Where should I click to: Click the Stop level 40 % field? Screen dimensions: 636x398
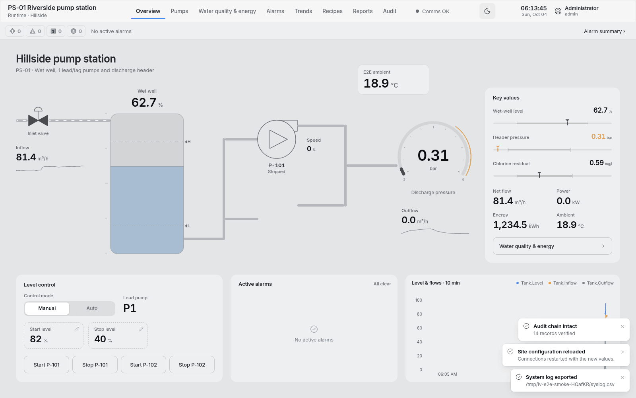(x=118, y=336)
